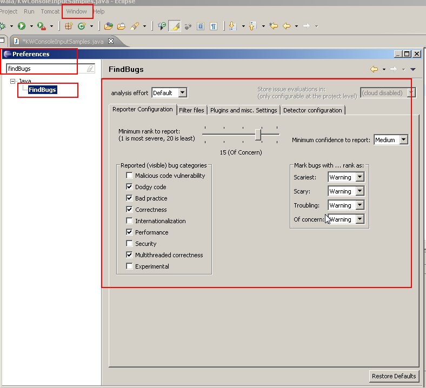The height and width of the screenshot is (388, 426).
Task: Click the editor Forward arrow in main toolbar
Action: tap(307, 26)
